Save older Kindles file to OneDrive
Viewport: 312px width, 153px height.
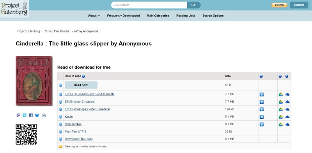click(x=287, y=124)
